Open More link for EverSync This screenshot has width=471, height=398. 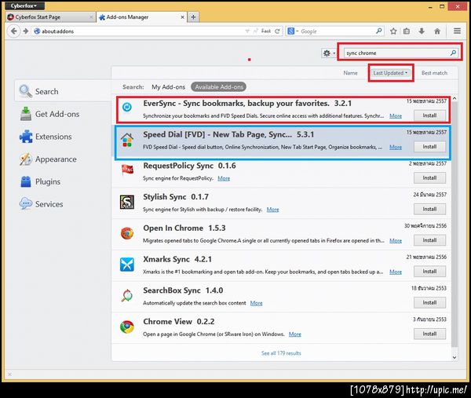396,115
